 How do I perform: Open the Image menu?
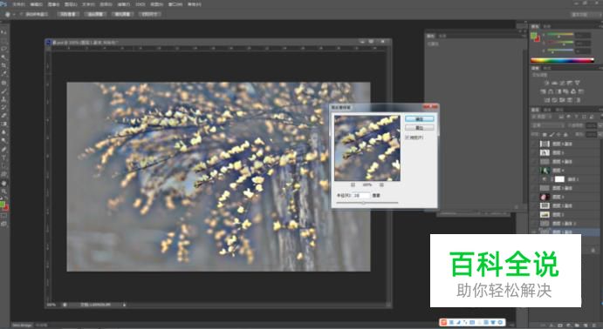point(53,4)
